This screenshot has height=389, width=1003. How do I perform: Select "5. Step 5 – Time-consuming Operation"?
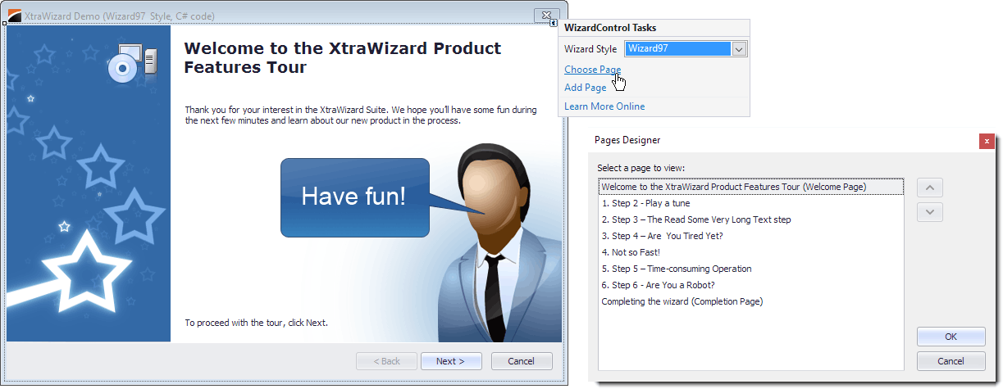click(x=751, y=269)
